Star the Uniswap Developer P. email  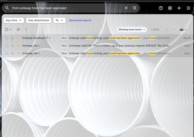pos(12,38)
